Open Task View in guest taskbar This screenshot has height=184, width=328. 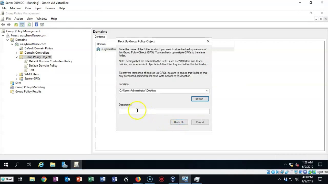click(x=29, y=165)
